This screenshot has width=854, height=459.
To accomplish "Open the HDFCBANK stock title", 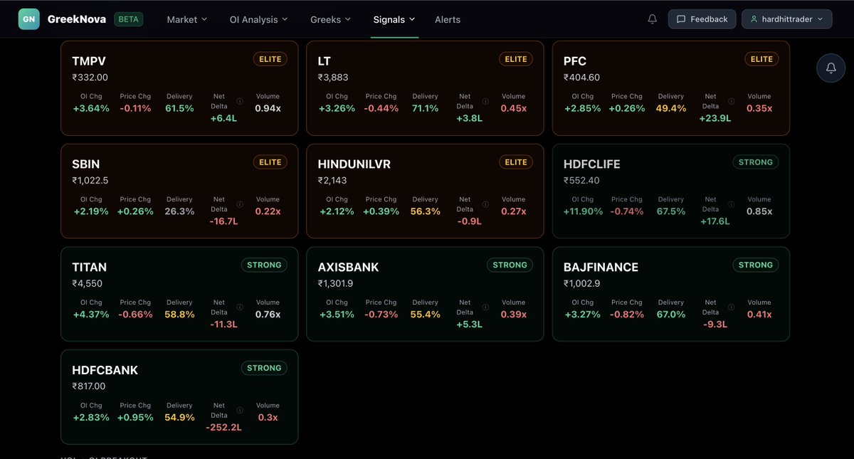I will [105, 371].
